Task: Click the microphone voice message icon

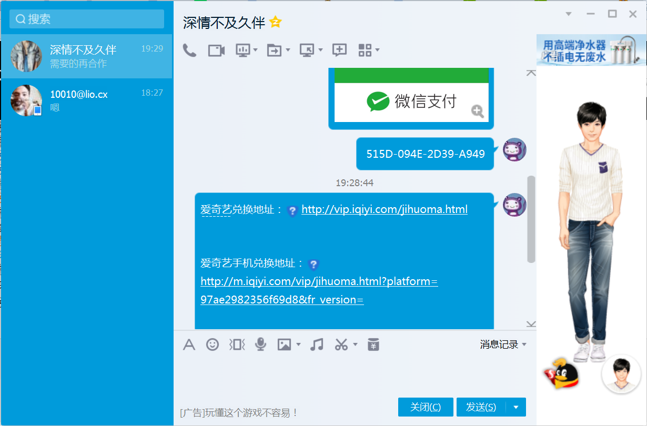Action: tap(260, 344)
